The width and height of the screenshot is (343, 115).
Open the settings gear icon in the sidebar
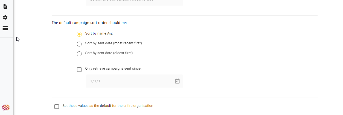5,17
